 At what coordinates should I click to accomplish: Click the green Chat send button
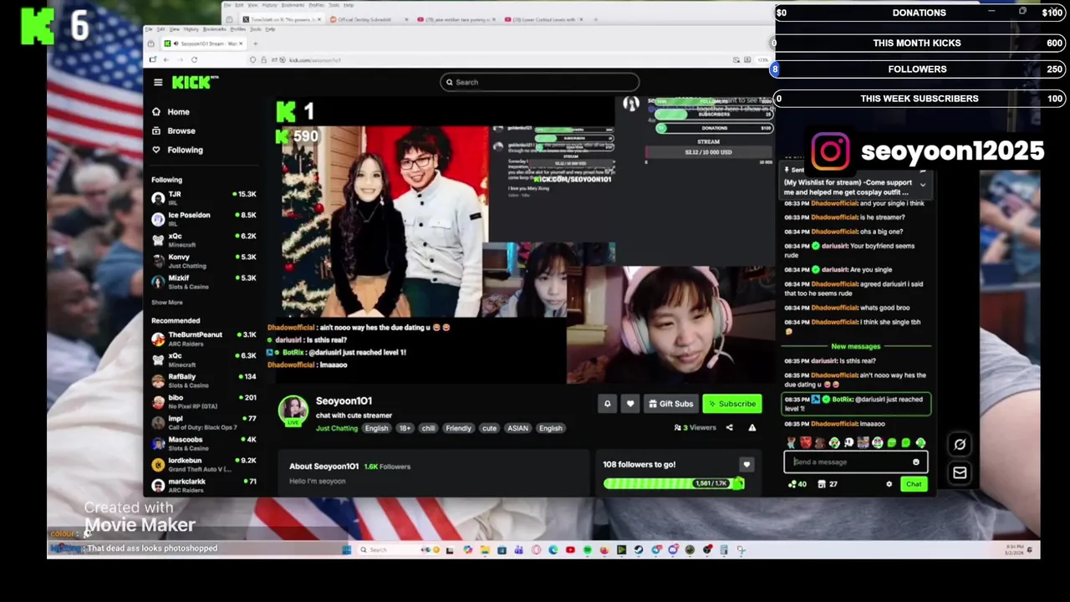pos(914,484)
